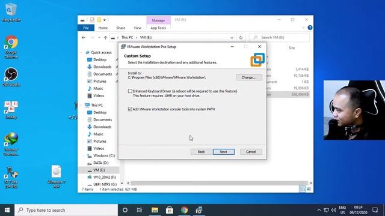Click This PC in address breadcrumb
This screenshot has height=216, width=385.
tap(127, 37)
